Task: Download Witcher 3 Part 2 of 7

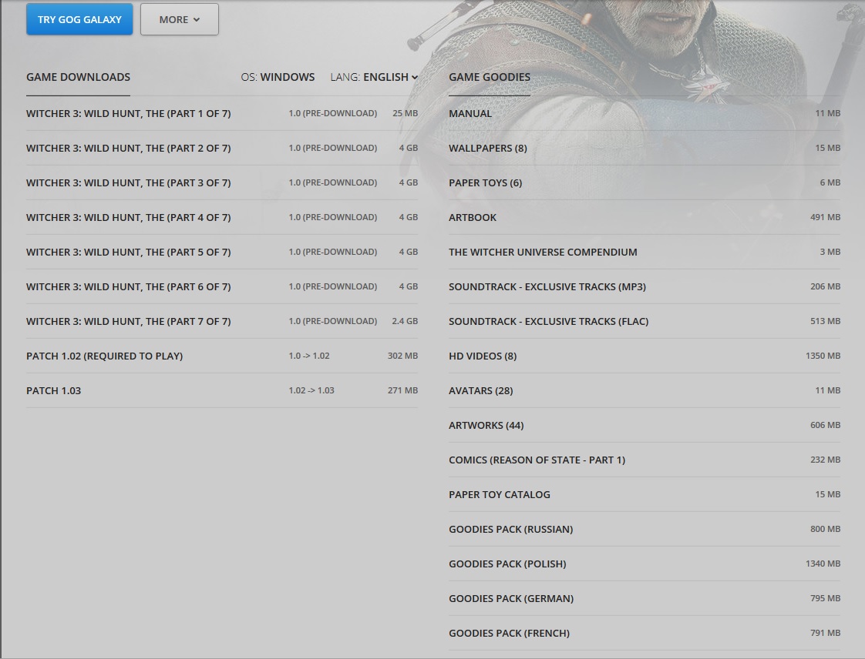Action: click(x=222, y=149)
